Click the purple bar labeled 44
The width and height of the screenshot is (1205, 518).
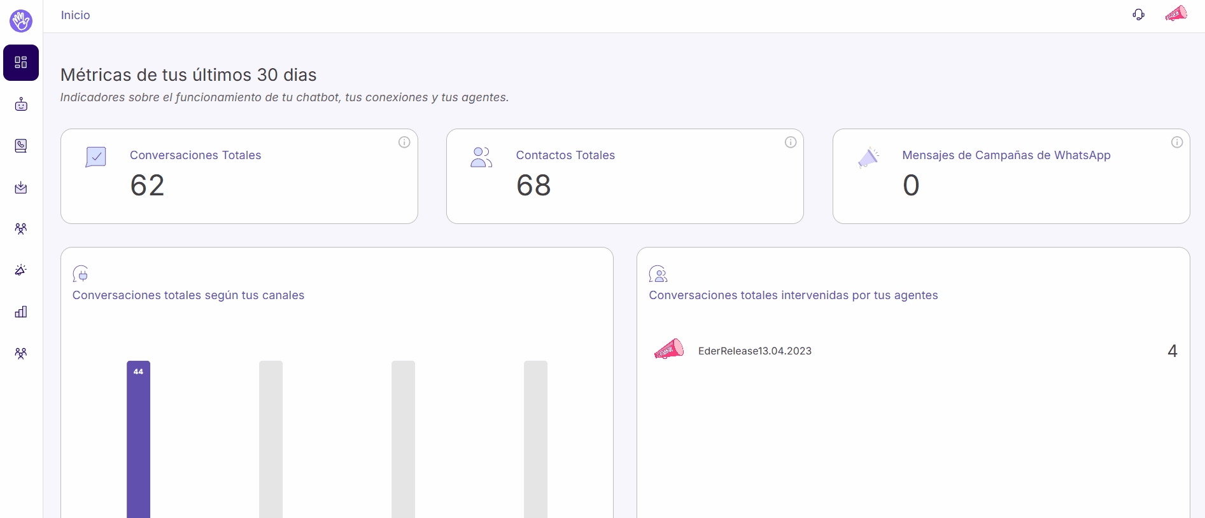[x=138, y=439]
